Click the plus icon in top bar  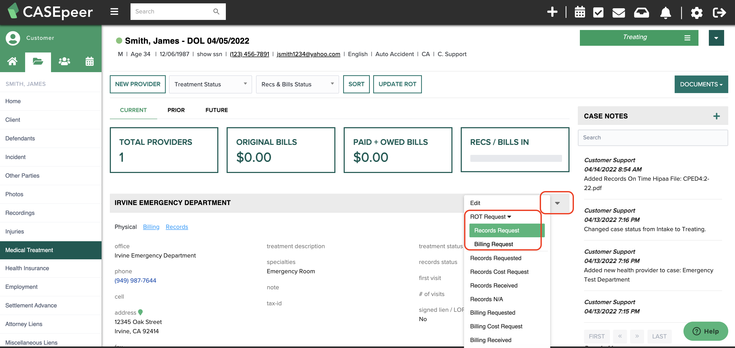[552, 12]
